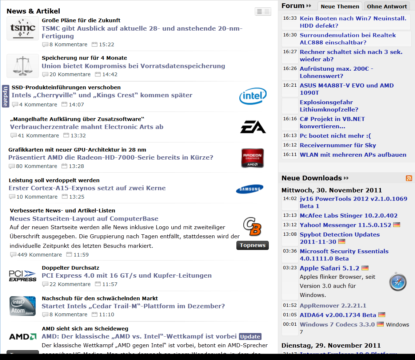Open thread Receivernummer für Sky
Screen dimensions: 415x360
[338, 145]
